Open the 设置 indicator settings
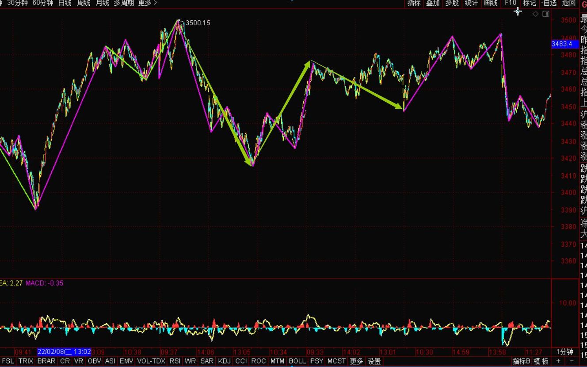Image resolution: width=587 pixels, height=367 pixels. [374, 361]
